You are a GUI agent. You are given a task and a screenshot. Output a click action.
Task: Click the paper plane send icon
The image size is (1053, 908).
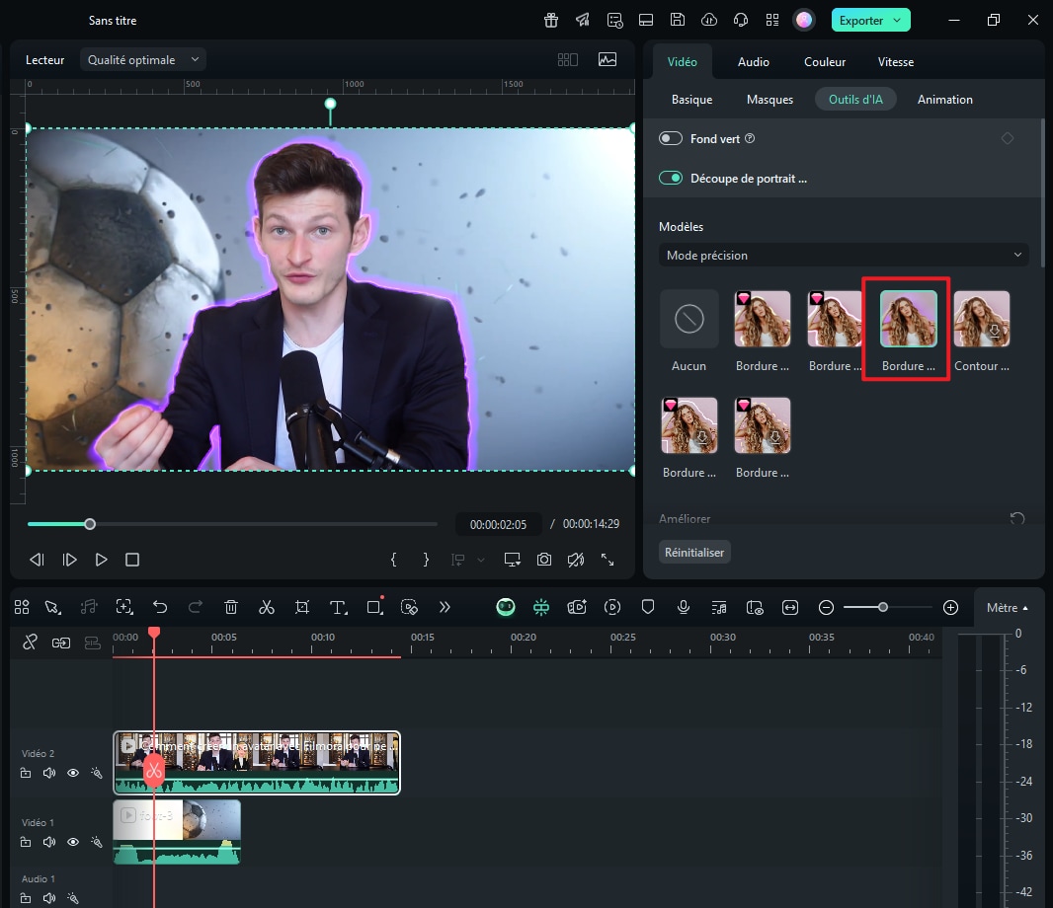click(x=582, y=20)
